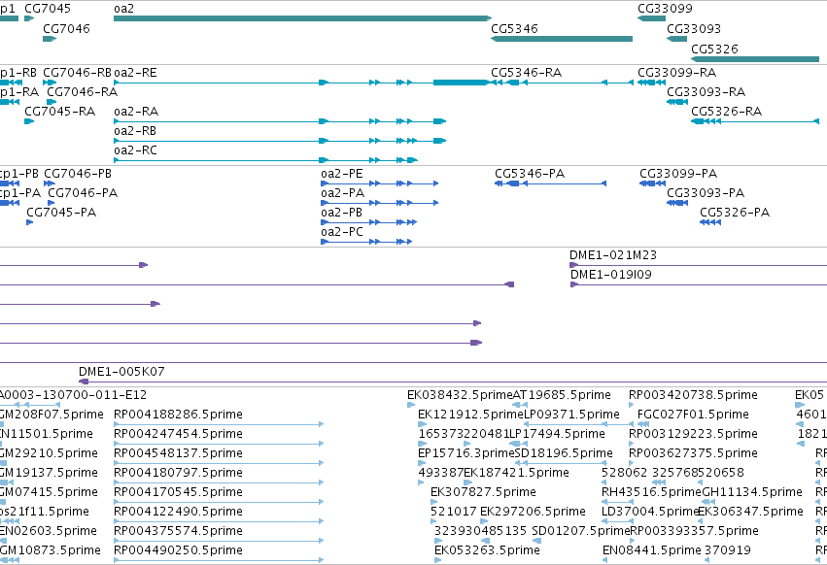Image resolution: width=827 pixels, height=565 pixels.
Task: Select the EK297206.5prime EST label
Action: tap(533, 512)
